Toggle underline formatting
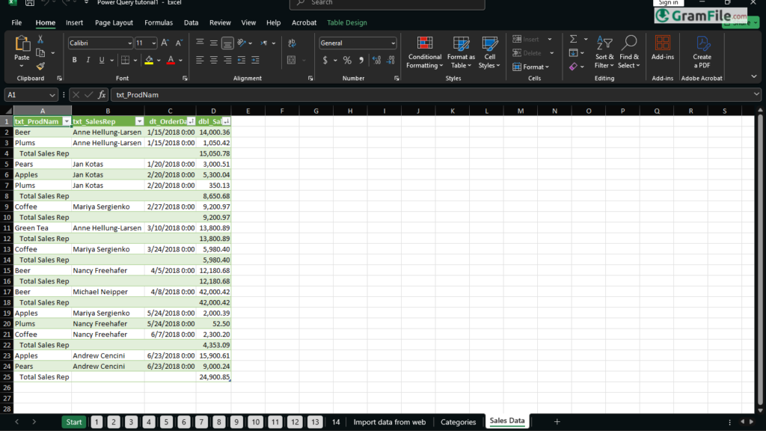The width and height of the screenshot is (766, 431). click(101, 59)
